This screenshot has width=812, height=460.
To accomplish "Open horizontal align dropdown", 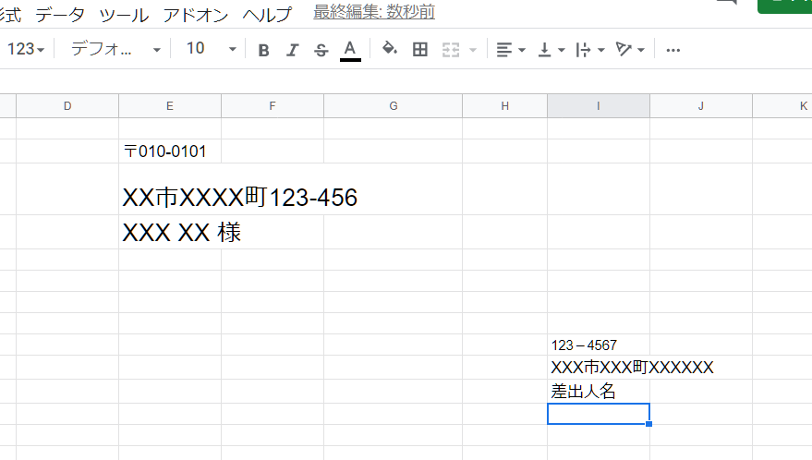I will tap(511, 50).
